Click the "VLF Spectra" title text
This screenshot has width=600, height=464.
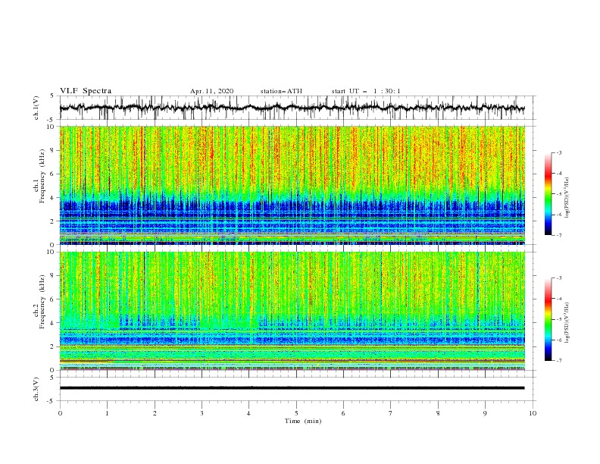86,91
